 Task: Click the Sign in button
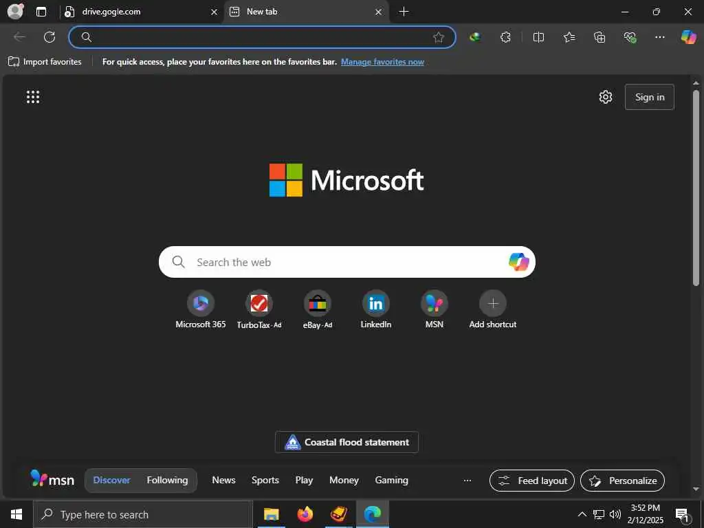click(x=649, y=97)
